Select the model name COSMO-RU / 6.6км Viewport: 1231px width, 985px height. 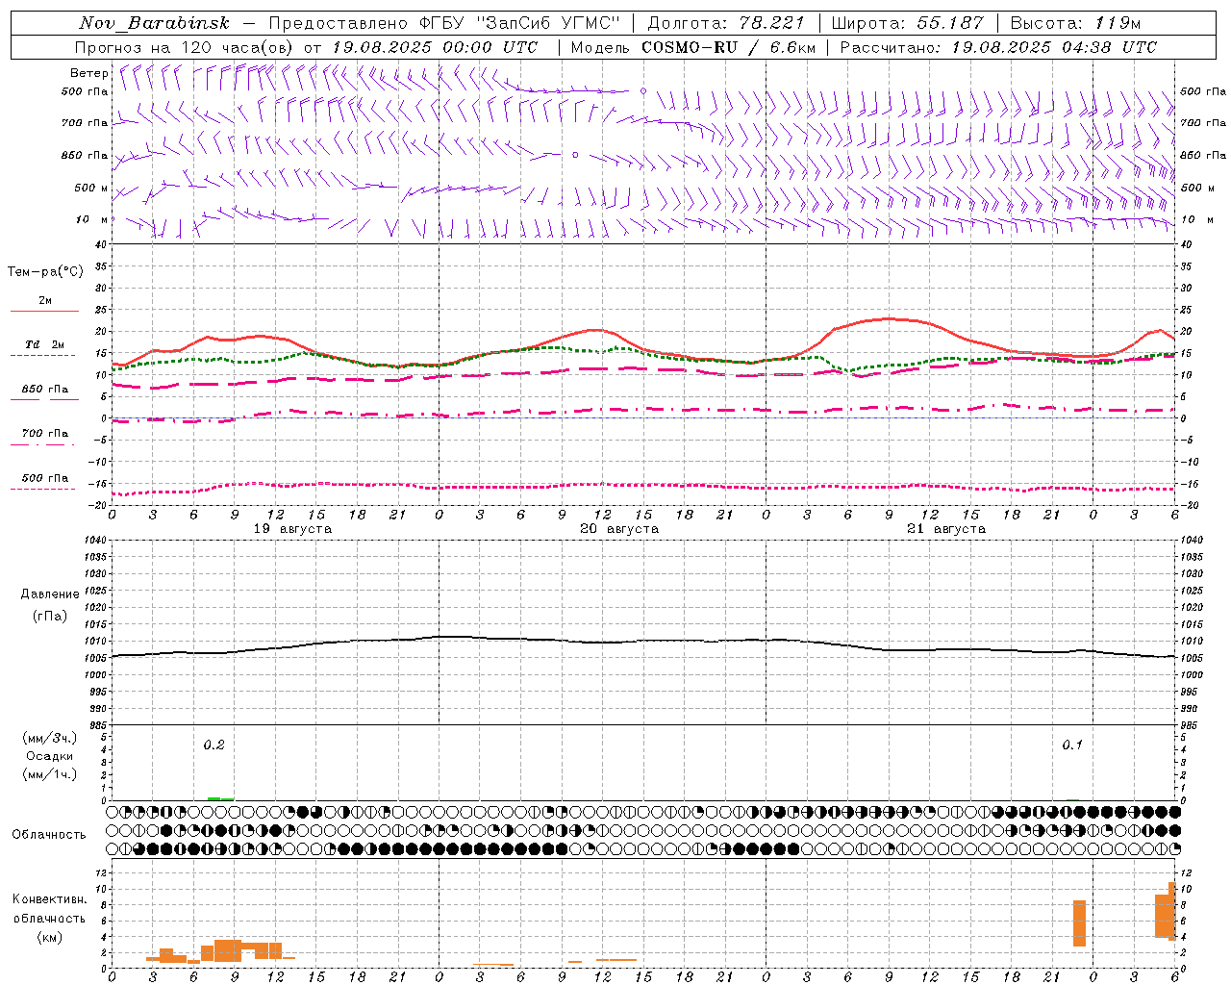(728, 47)
